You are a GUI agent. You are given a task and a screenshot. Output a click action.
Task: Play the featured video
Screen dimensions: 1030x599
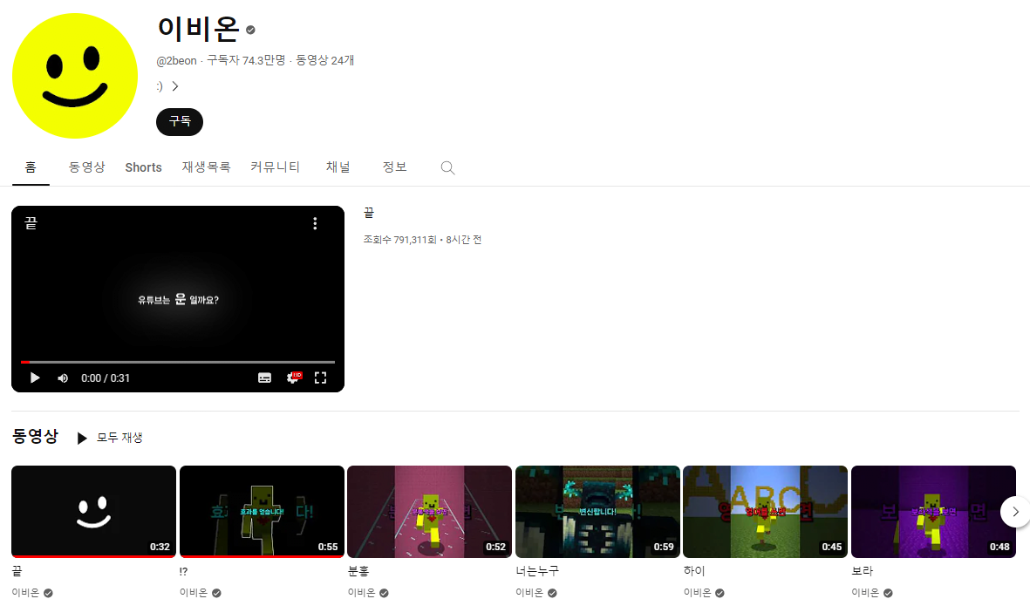[36, 378]
